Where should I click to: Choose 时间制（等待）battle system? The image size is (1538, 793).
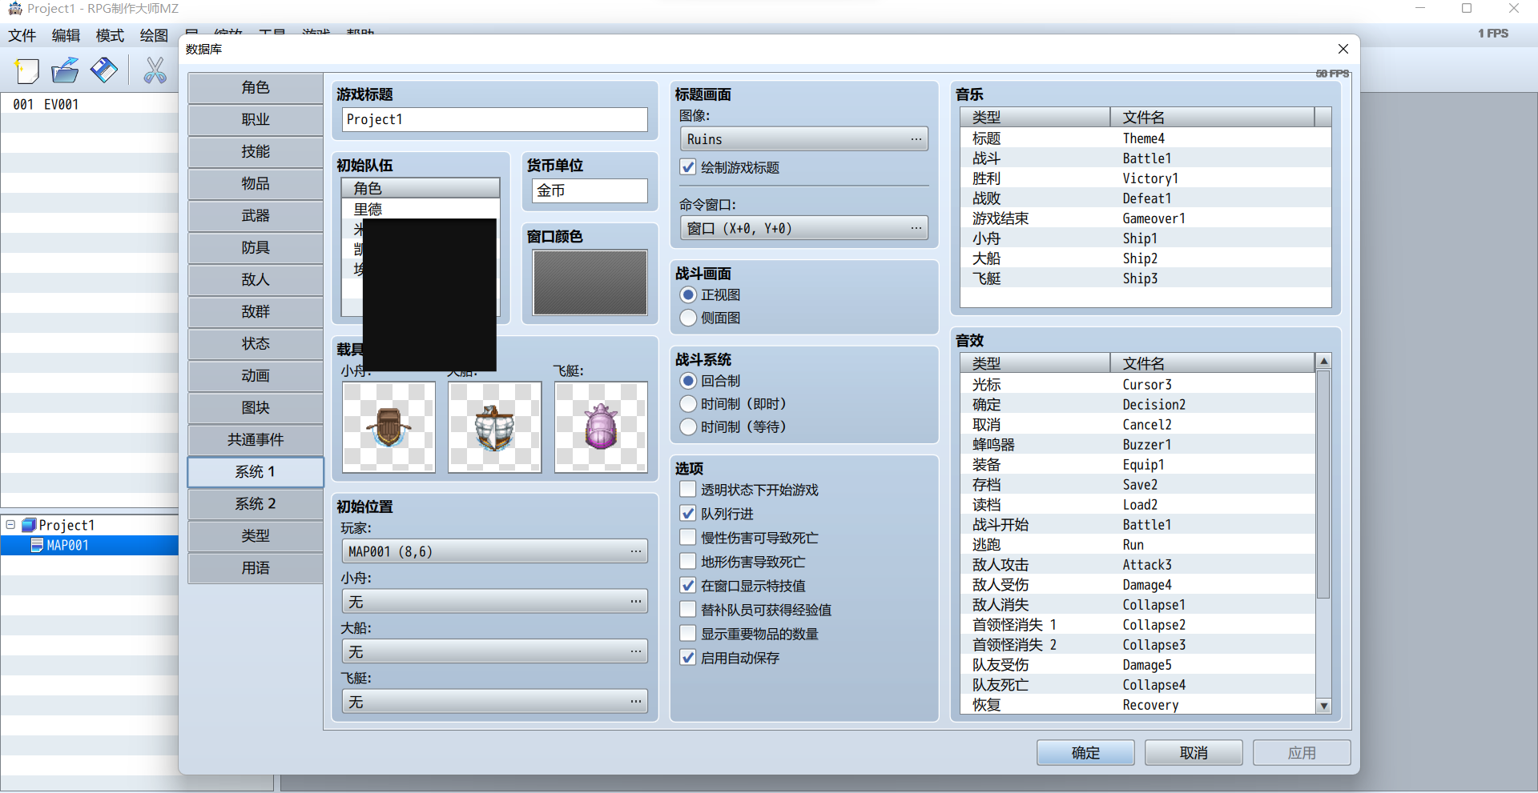pyautogui.click(x=688, y=427)
